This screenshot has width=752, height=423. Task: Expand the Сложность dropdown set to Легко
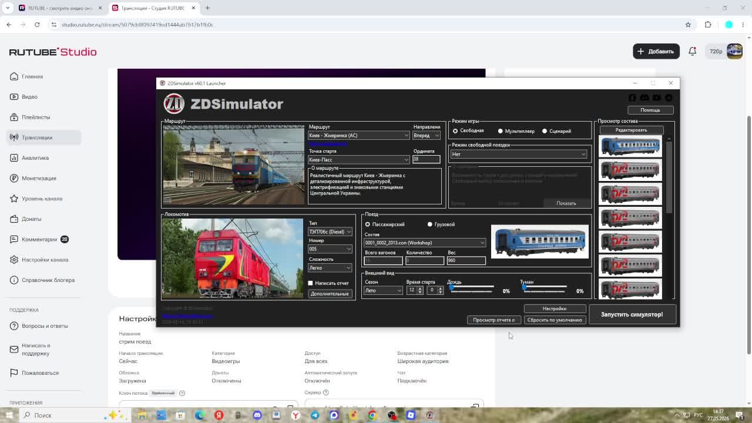tap(330, 268)
